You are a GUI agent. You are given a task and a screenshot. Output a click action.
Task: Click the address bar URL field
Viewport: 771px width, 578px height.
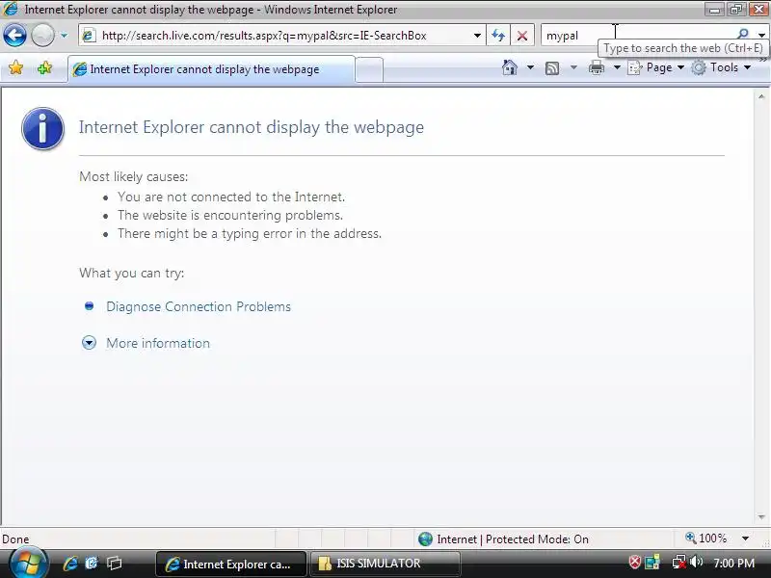[x=280, y=36]
